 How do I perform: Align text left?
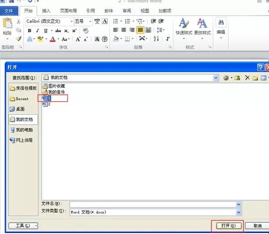(x=116, y=30)
